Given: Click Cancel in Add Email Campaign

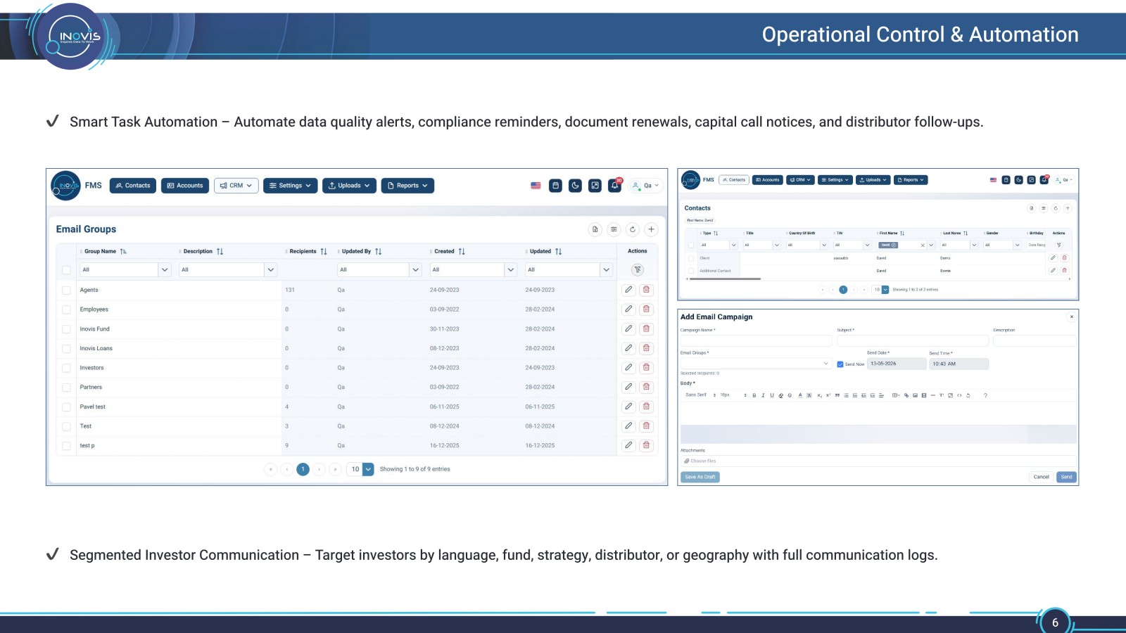Looking at the screenshot, I should click(x=1041, y=477).
